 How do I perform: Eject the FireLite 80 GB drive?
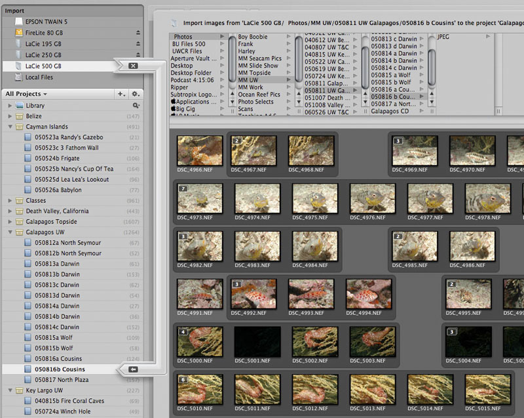(138, 33)
